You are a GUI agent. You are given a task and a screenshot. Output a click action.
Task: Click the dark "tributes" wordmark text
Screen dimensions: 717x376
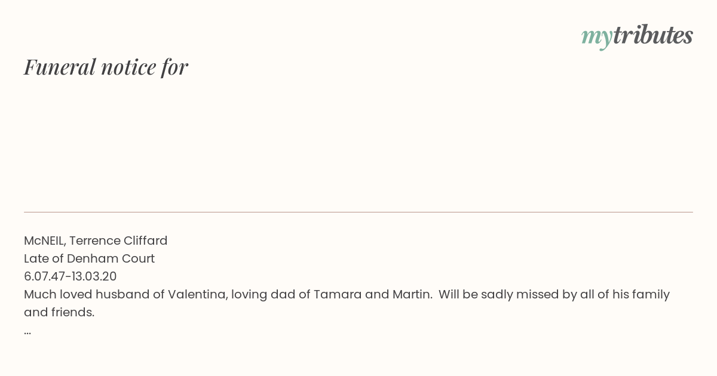coord(652,35)
